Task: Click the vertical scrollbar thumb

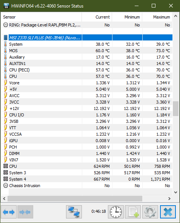Action: click(175, 108)
